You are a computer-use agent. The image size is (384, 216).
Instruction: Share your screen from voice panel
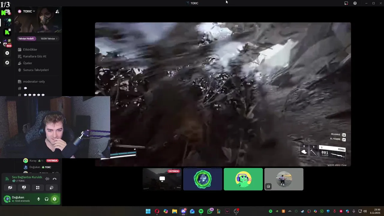24,187
